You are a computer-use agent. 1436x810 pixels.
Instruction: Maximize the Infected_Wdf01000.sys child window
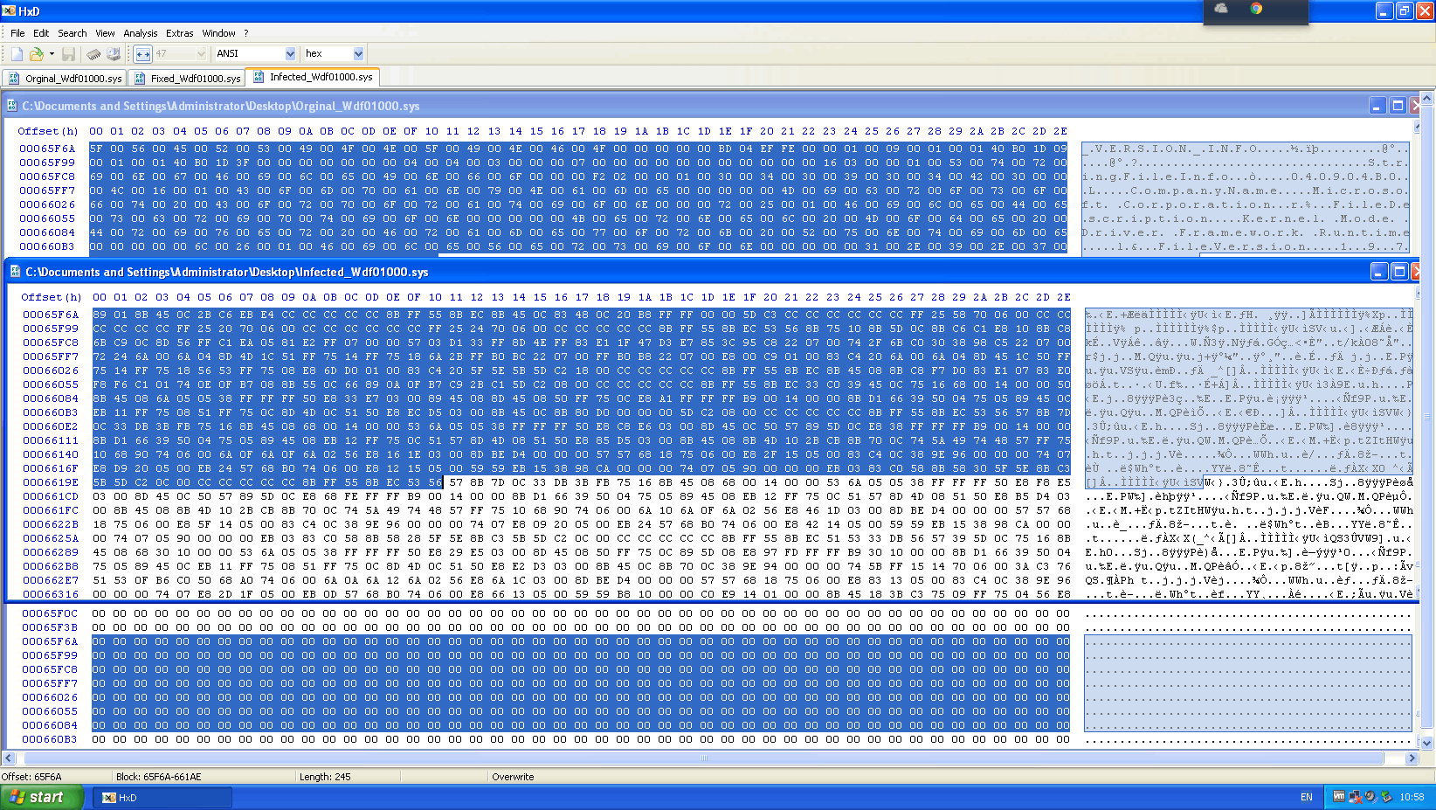coord(1399,272)
